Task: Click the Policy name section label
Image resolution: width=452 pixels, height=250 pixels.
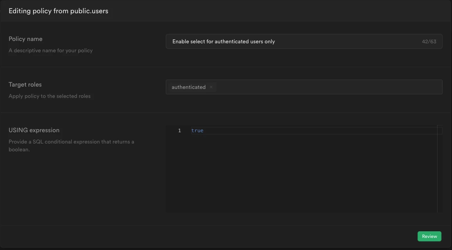Action: tap(25, 39)
